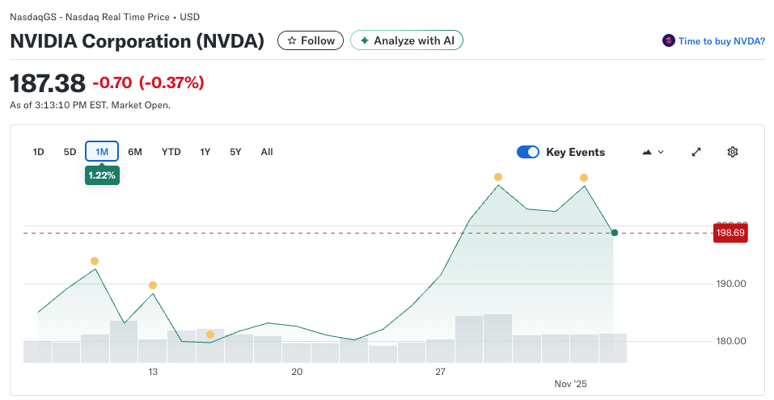Switch chart to 1Y range

205,152
